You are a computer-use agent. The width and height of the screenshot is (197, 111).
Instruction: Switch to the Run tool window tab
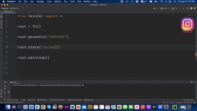[x=23, y=100]
